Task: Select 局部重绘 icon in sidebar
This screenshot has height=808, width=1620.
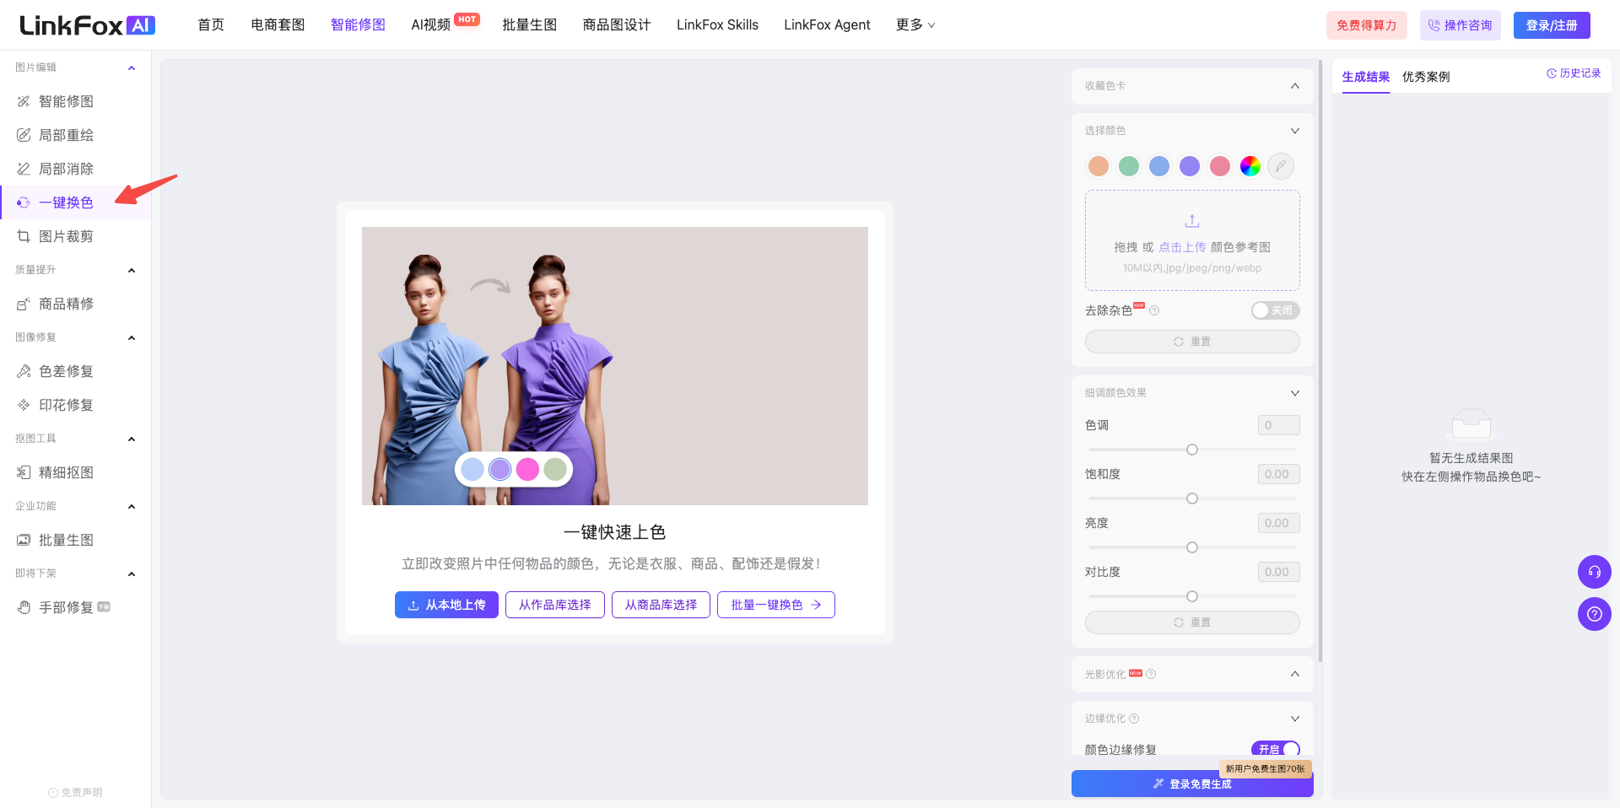Action: point(24,135)
